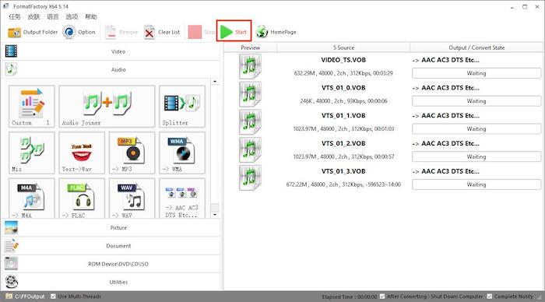The height and width of the screenshot is (302, 545).
Task: Click the VTS_01_1.VOB preview thumbnail
Action: pyautogui.click(x=250, y=121)
